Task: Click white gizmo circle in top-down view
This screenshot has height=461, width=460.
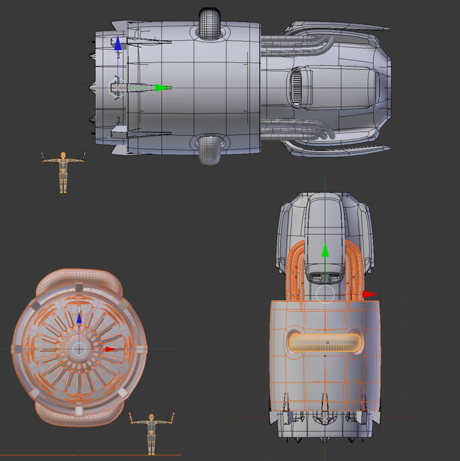Action: coord(325,294)
